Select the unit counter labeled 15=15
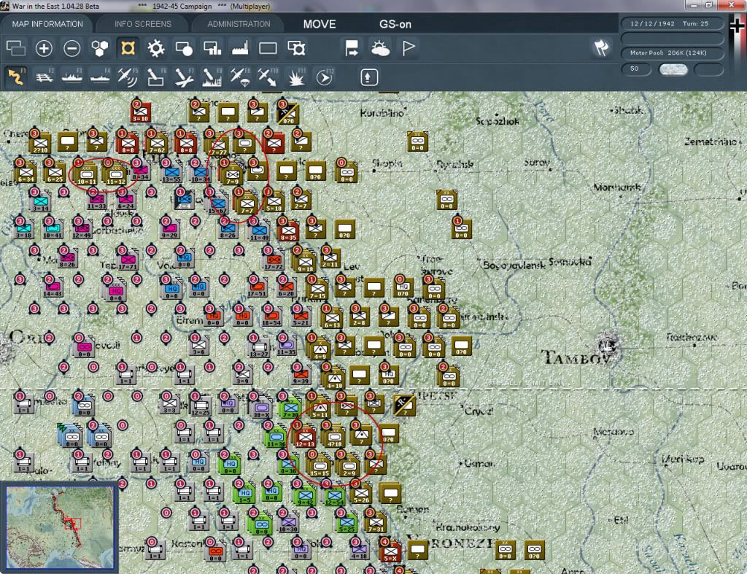Image resolution: width=747 pixels, height=574 pixels. [x=320, y=466]
